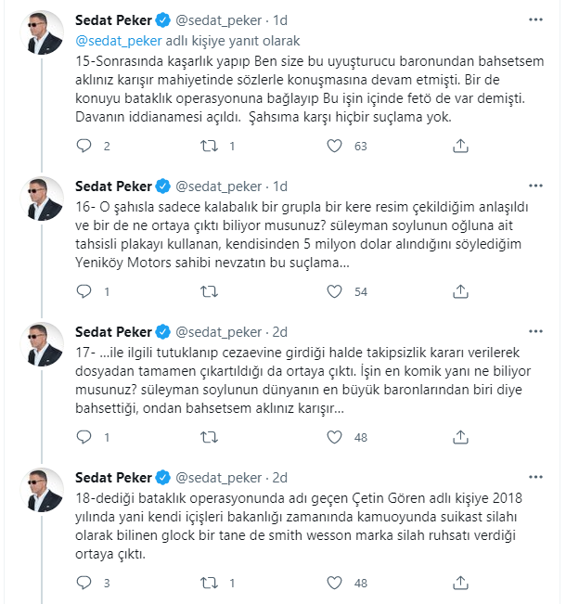Reply to tweet 17 about takipsizlik kararı
This screenshot has width=579, height=604.
[x=84, y=437]
